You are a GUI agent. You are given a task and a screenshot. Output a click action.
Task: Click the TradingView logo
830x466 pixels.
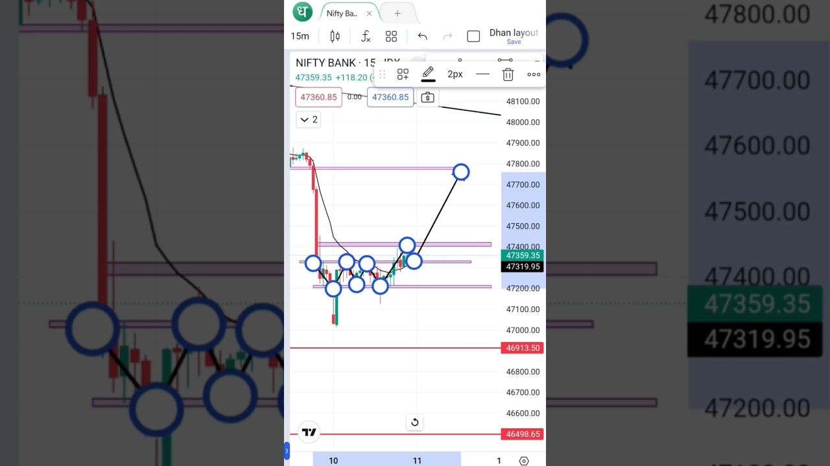[x=309, y=432]
